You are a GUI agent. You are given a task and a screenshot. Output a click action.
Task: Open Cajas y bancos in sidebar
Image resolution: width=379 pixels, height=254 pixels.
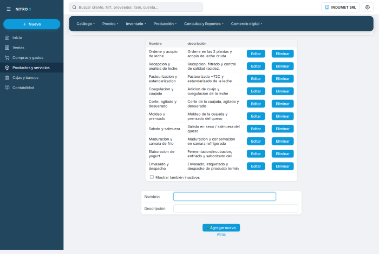point(31,78)
